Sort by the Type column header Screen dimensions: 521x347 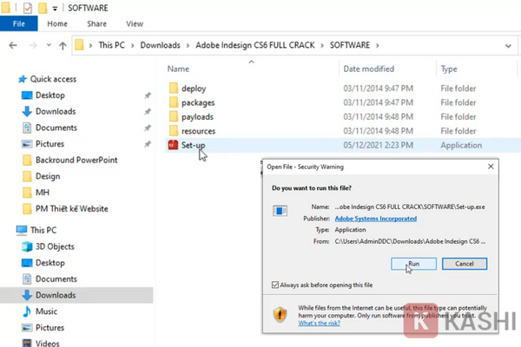(449, 69)
